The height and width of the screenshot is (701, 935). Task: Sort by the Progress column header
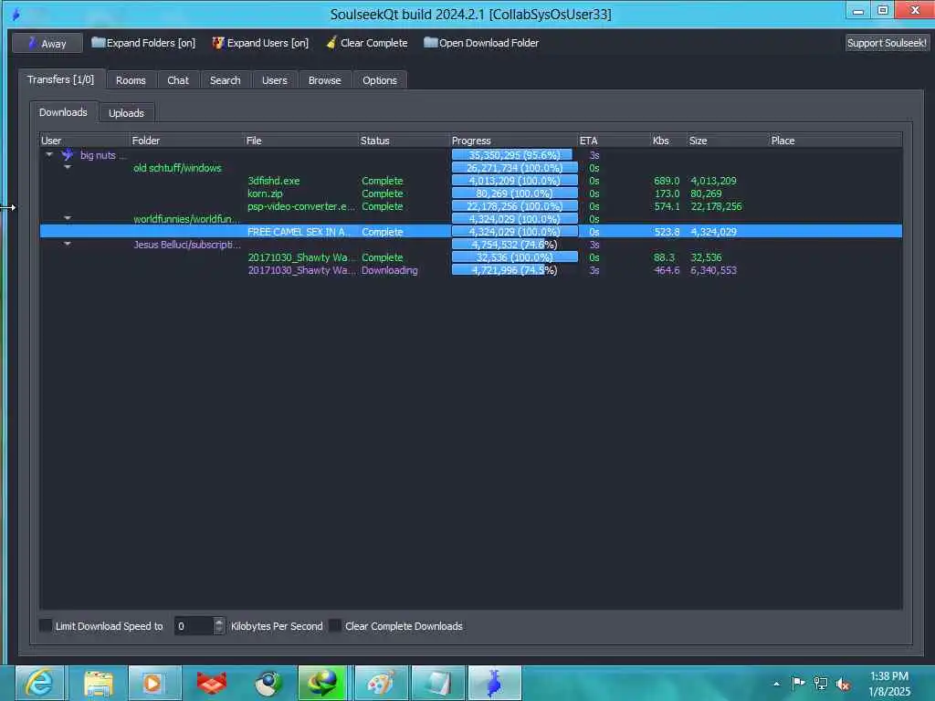coord(513,141)
